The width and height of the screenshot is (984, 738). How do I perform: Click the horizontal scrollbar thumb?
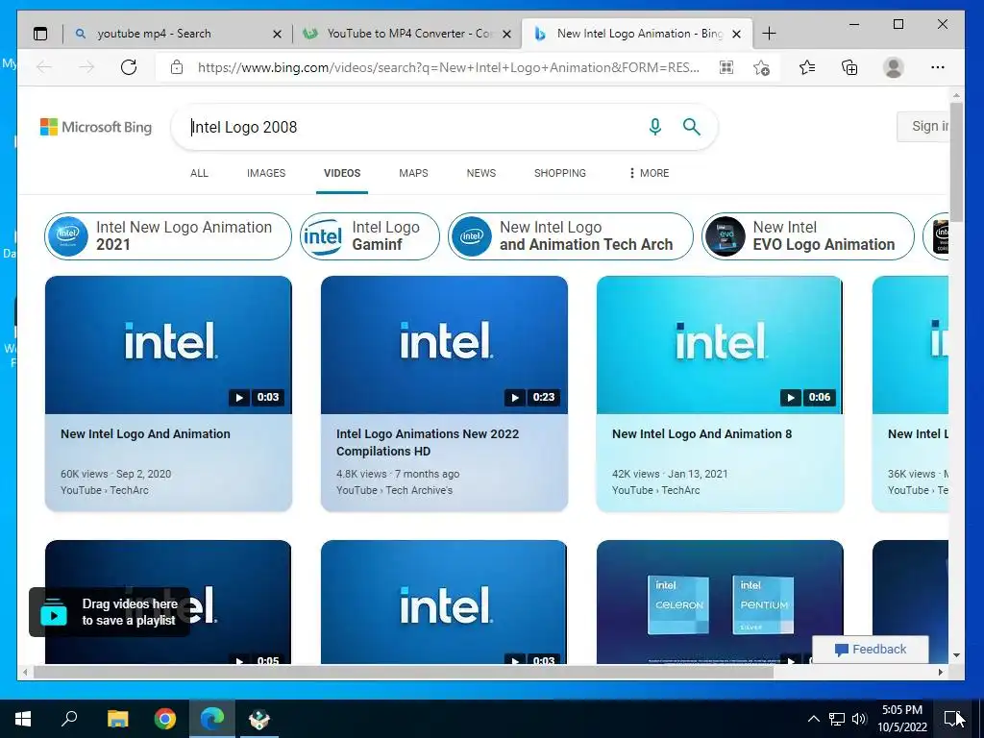[403, 672]
